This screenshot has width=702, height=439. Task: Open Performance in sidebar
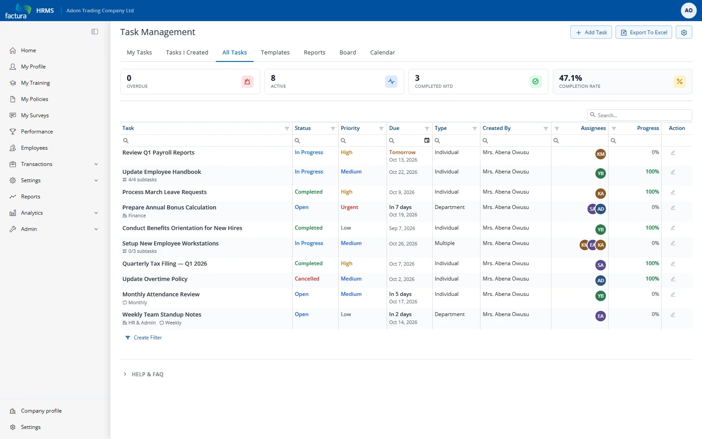[37, 132]
